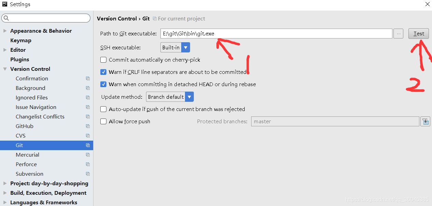
Task: Click the icon next to Protected branches field
Action: click(425, 121)
